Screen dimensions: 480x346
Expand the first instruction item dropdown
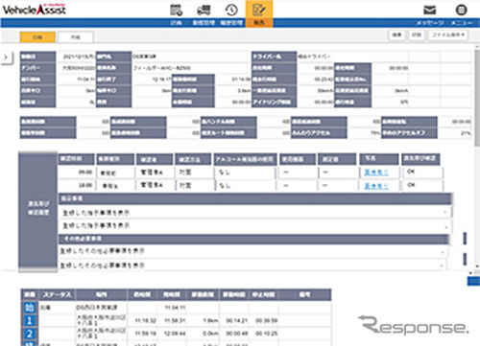[x=445, y=212]
